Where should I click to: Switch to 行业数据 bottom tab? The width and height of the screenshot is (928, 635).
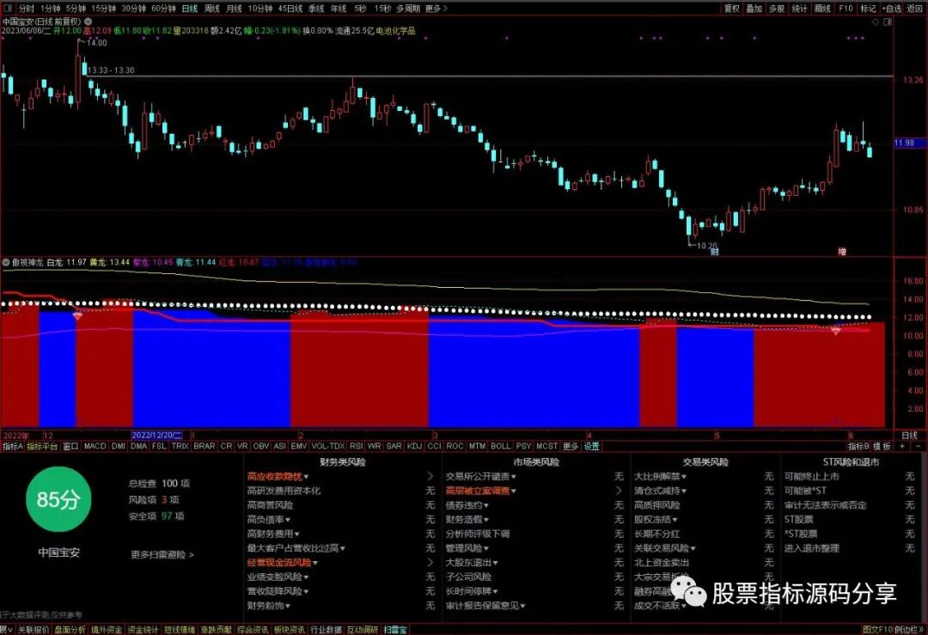tap(327, 630)
